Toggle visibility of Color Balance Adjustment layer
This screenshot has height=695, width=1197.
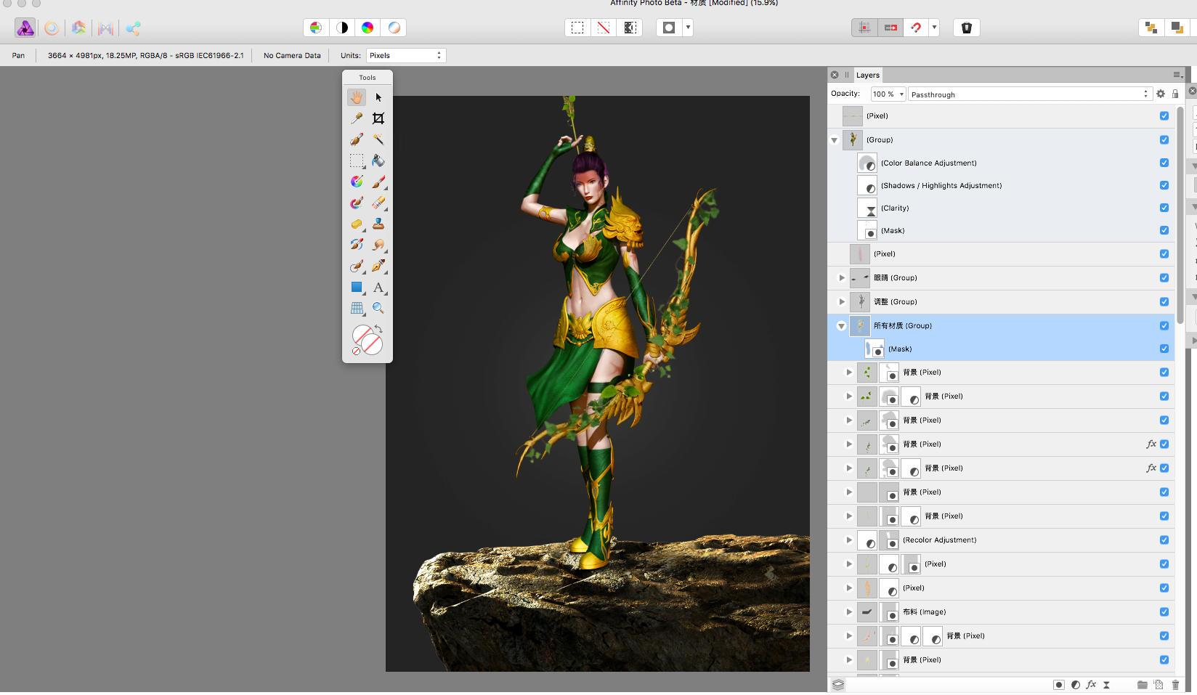click(1164, 163)
